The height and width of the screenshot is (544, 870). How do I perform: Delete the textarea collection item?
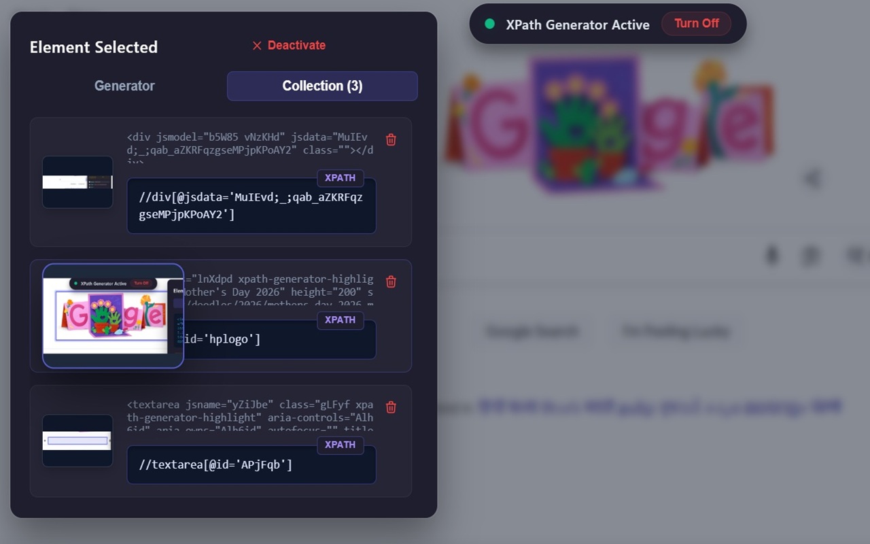391,407
